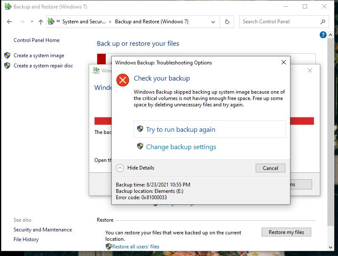Click shield icon next to Change backup settings
The width and height of the screenshot is (338, 256).
140,146
